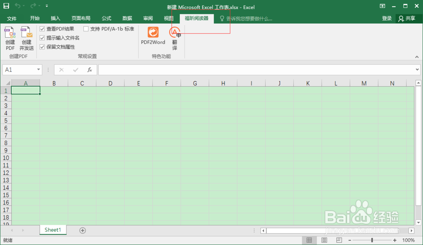Switch to the 开始 ribbon tab
The image size is (423, 245).
point(35,18)
